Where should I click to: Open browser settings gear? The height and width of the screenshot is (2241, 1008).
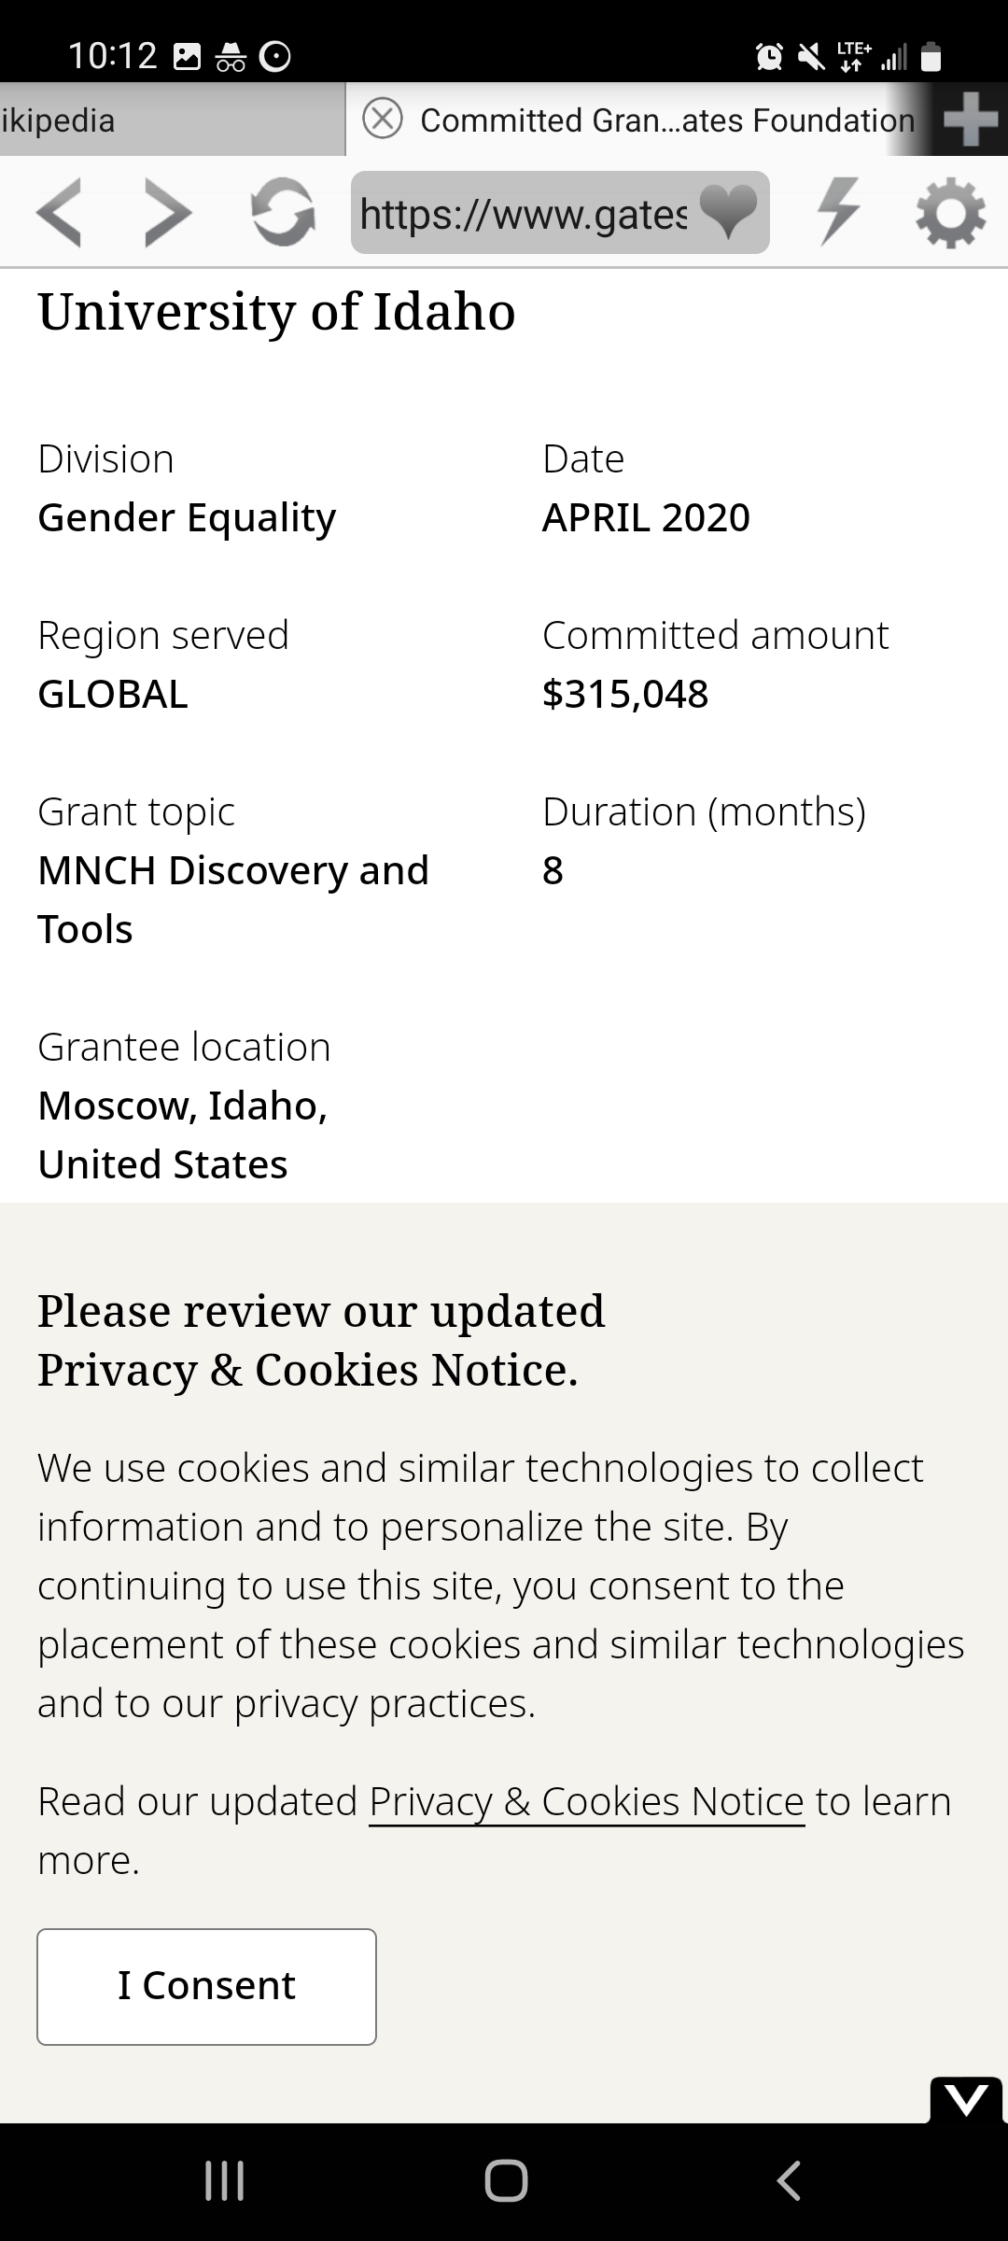coord(950,213)
